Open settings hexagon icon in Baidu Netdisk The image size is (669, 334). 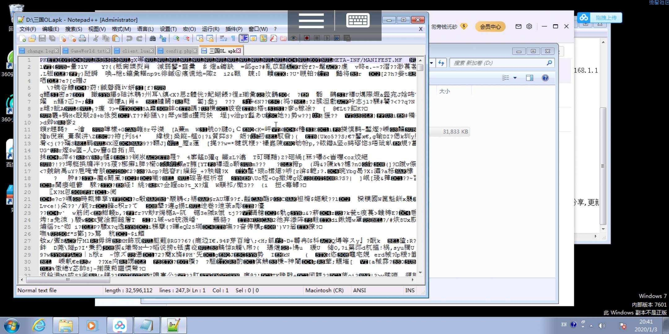529,27
